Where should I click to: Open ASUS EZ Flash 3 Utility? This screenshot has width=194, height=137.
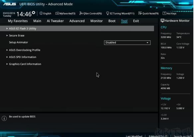(x=77, y=29)
